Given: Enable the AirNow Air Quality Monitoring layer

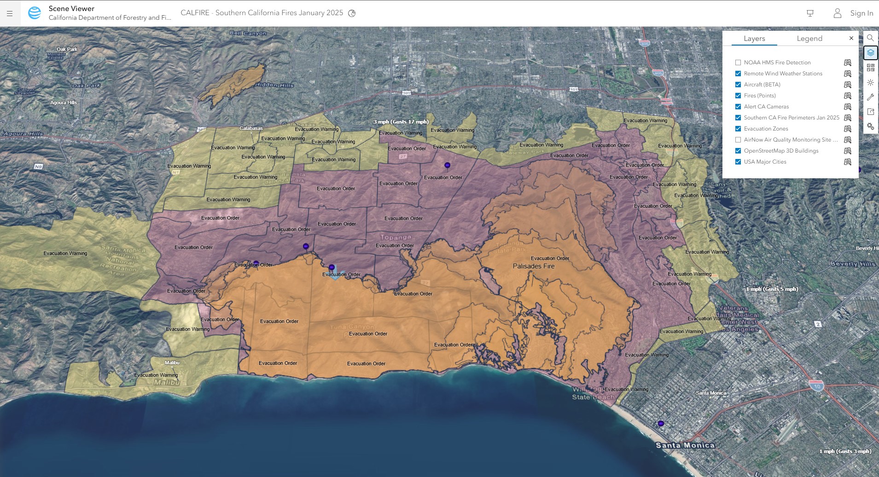Looking at the screenshot, I should (x=739, y=140).
